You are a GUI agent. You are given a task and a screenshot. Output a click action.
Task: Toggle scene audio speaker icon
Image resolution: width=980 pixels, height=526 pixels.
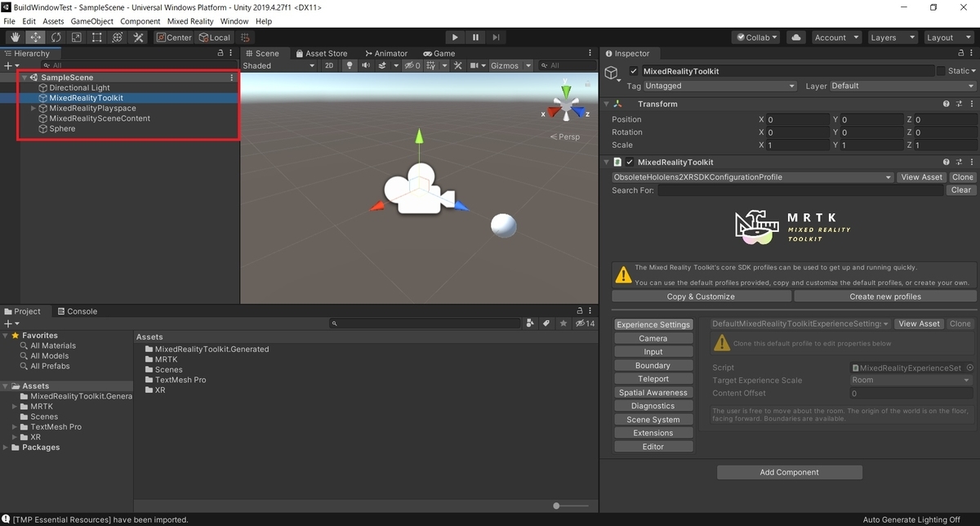[x=366, y=65]
